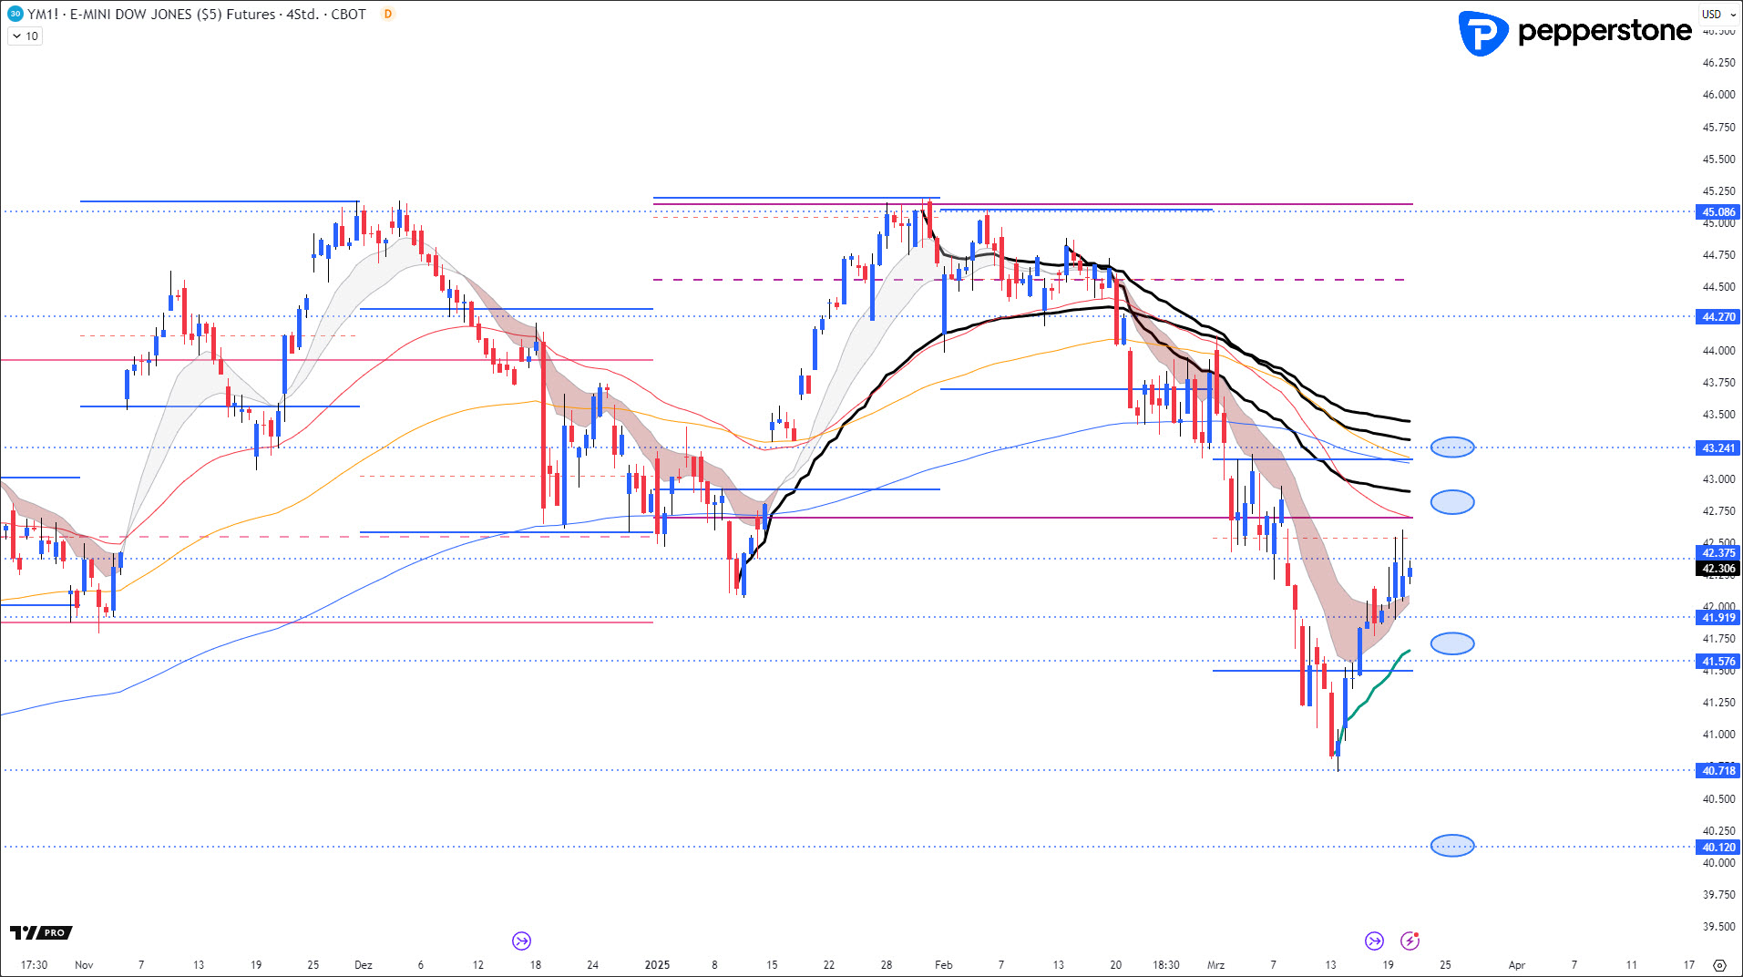The width and height of the screenshot is (1743, 977).
Task: Click the 45.086 price label
Action: (x=1718, y=212)
